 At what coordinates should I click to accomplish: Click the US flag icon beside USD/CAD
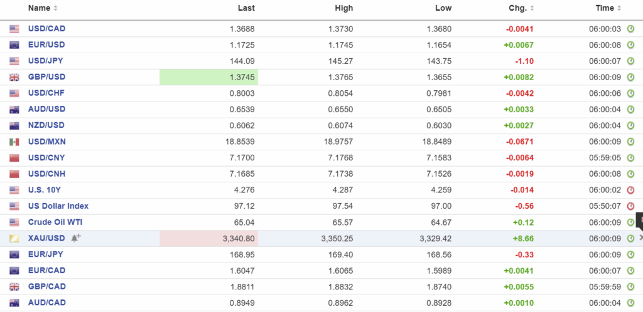[x=14, y=29]
